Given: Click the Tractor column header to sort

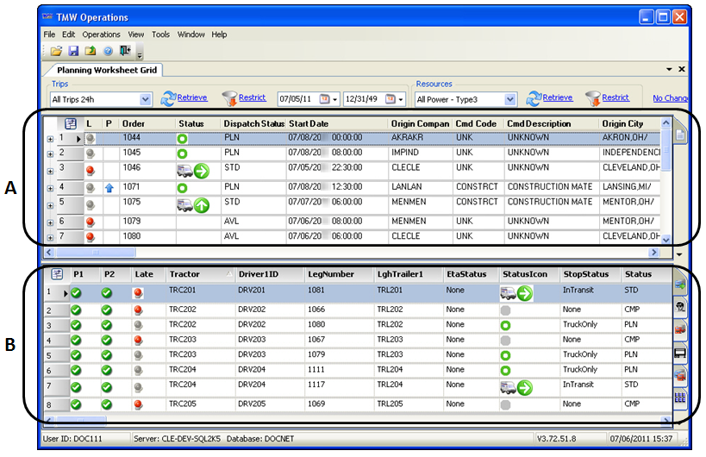Looking at the screenshot, I should coord(184,274).
